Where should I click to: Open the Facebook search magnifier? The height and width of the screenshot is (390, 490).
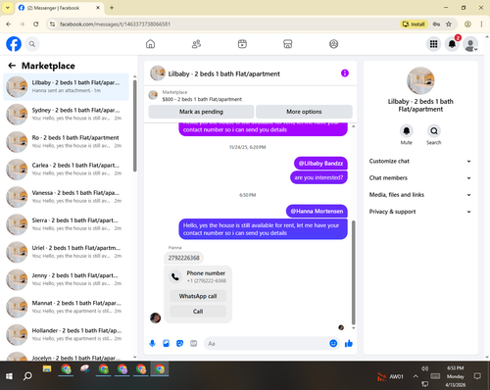(x=32, y=44)
